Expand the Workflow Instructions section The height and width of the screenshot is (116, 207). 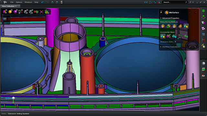(161, 47)
